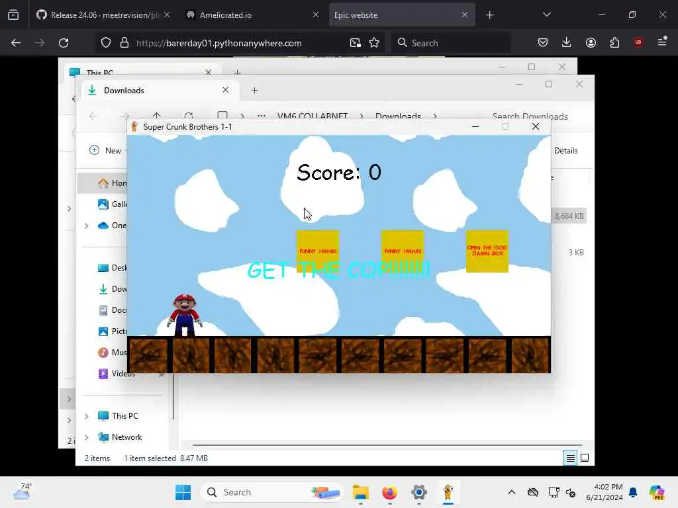Open Gallery in Explorer sidebar
The width and height of the screenshot is (678, 508).
113,204
